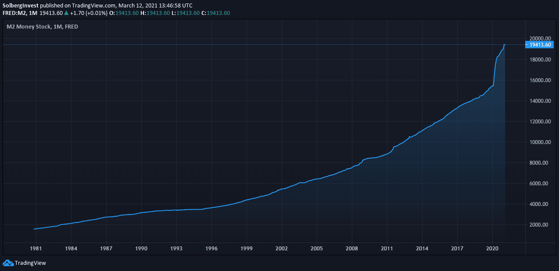Click the 1984 year on time axis
This screenshot has height=271, width=559.
[71, 249]
